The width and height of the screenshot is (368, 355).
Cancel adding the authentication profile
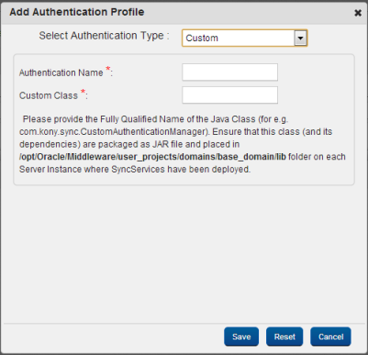(x=330, y=337)
